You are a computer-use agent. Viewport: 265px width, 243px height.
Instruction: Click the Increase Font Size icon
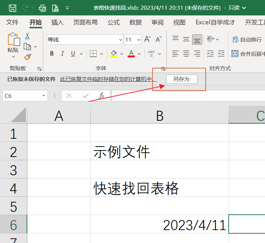pos(147,39)
